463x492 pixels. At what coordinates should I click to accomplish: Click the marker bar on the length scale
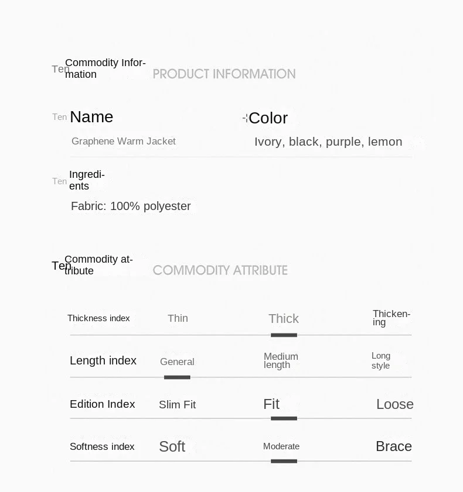(x=177, y=377)
